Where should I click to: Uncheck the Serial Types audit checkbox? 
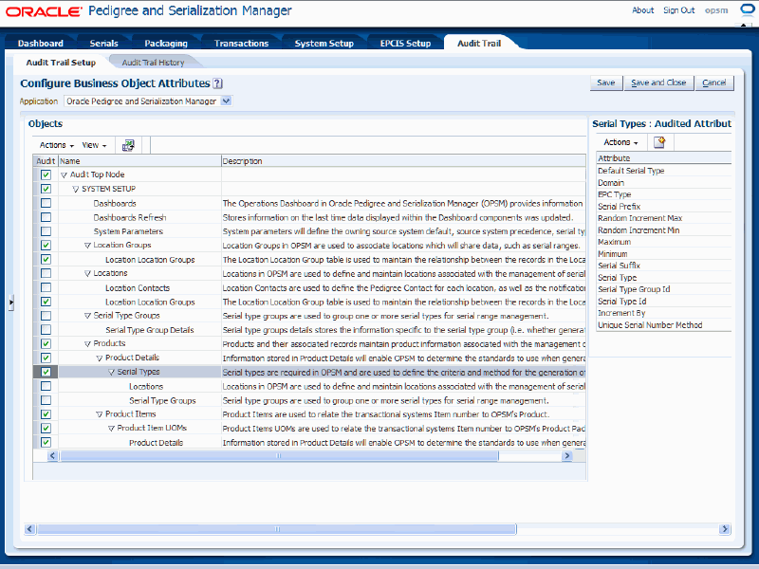click(x=46, y=372)
